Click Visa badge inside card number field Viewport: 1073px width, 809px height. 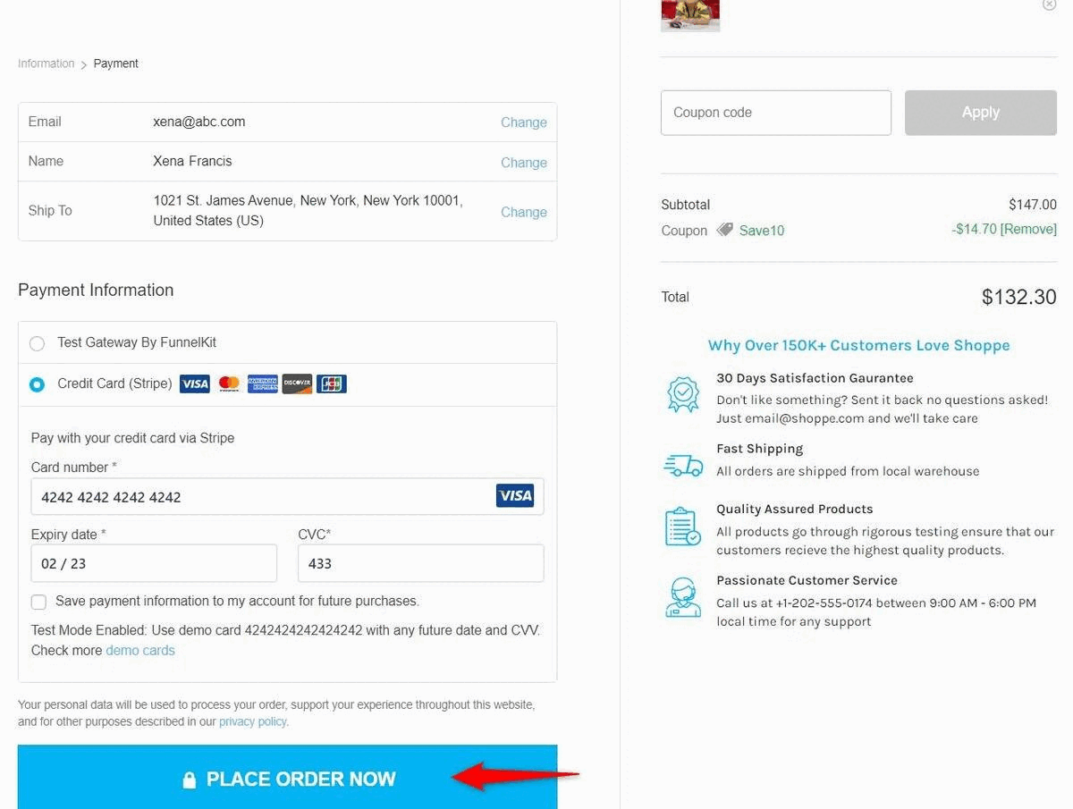pyautogui.click(x=515, y=495)
